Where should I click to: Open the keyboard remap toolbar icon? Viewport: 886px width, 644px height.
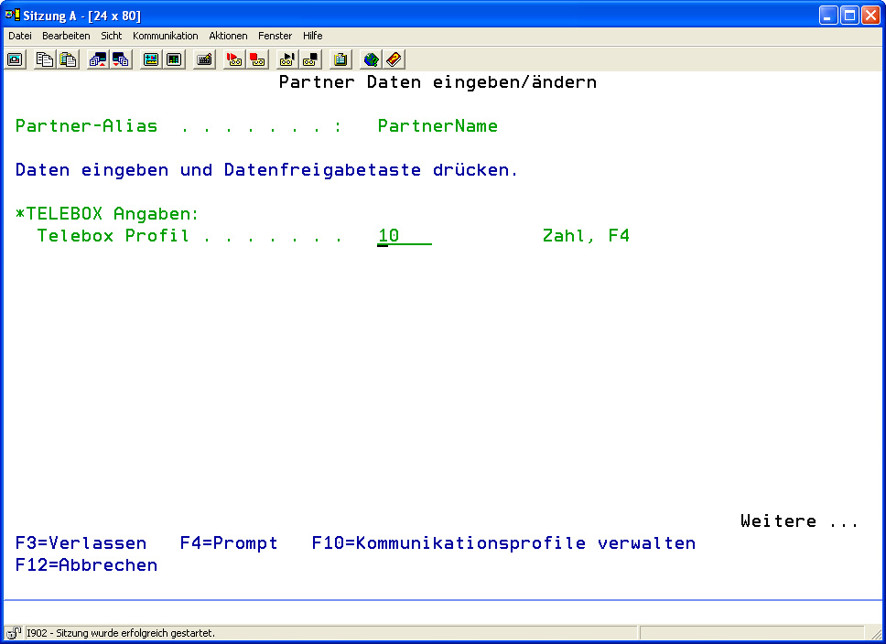[204, 59]
